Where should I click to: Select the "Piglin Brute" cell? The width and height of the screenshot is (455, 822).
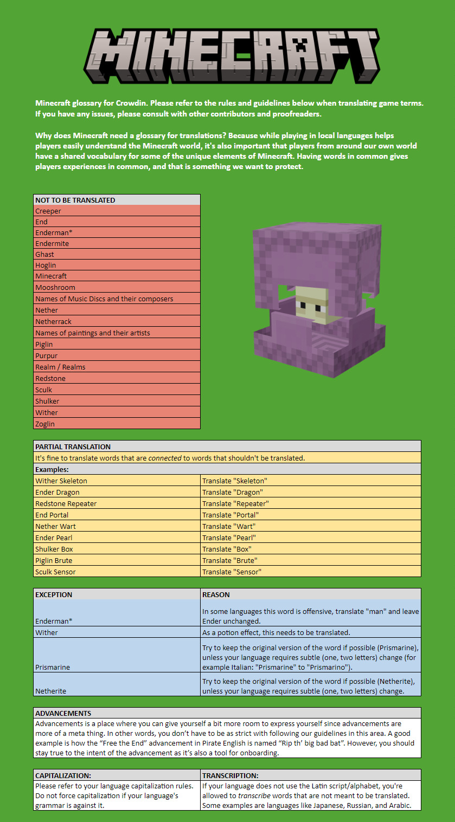(x=117, y=560)
